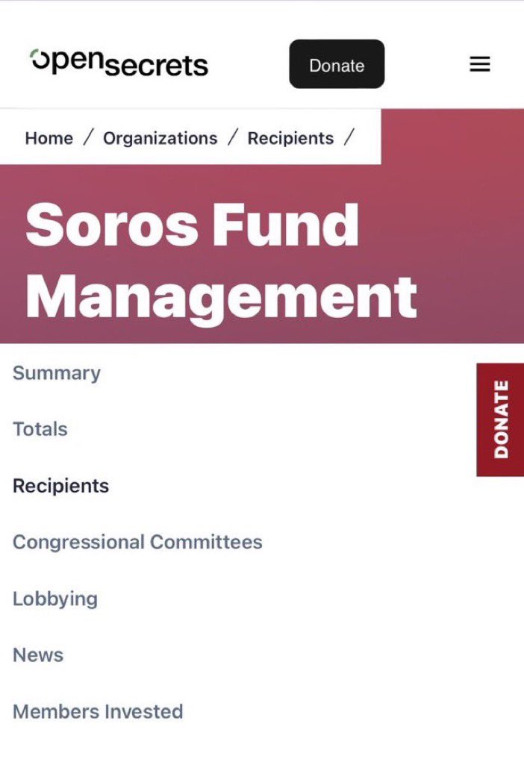Click the word Management in the heading
This screenshot has width=524, height=762.
coord(221,296)
